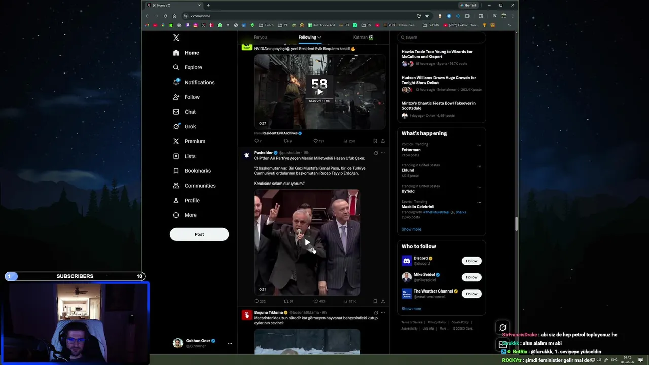Open Premium in the sidebar
649x365 pixels.
[189, 141]
